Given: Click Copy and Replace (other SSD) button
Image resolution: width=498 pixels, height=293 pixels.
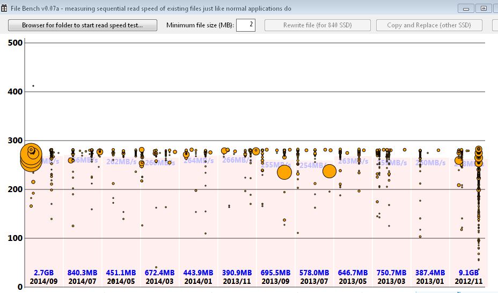Looking at the screenshot, I should coord(429,25).
